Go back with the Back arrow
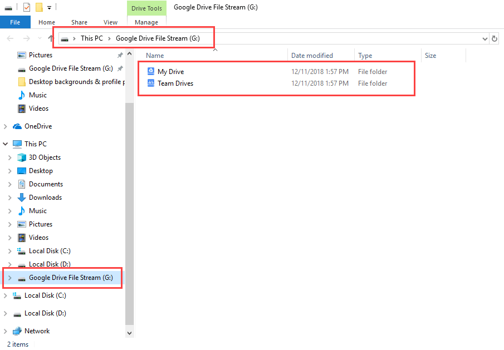Viewport: 504px width, 350px height. tap(10, 38)
